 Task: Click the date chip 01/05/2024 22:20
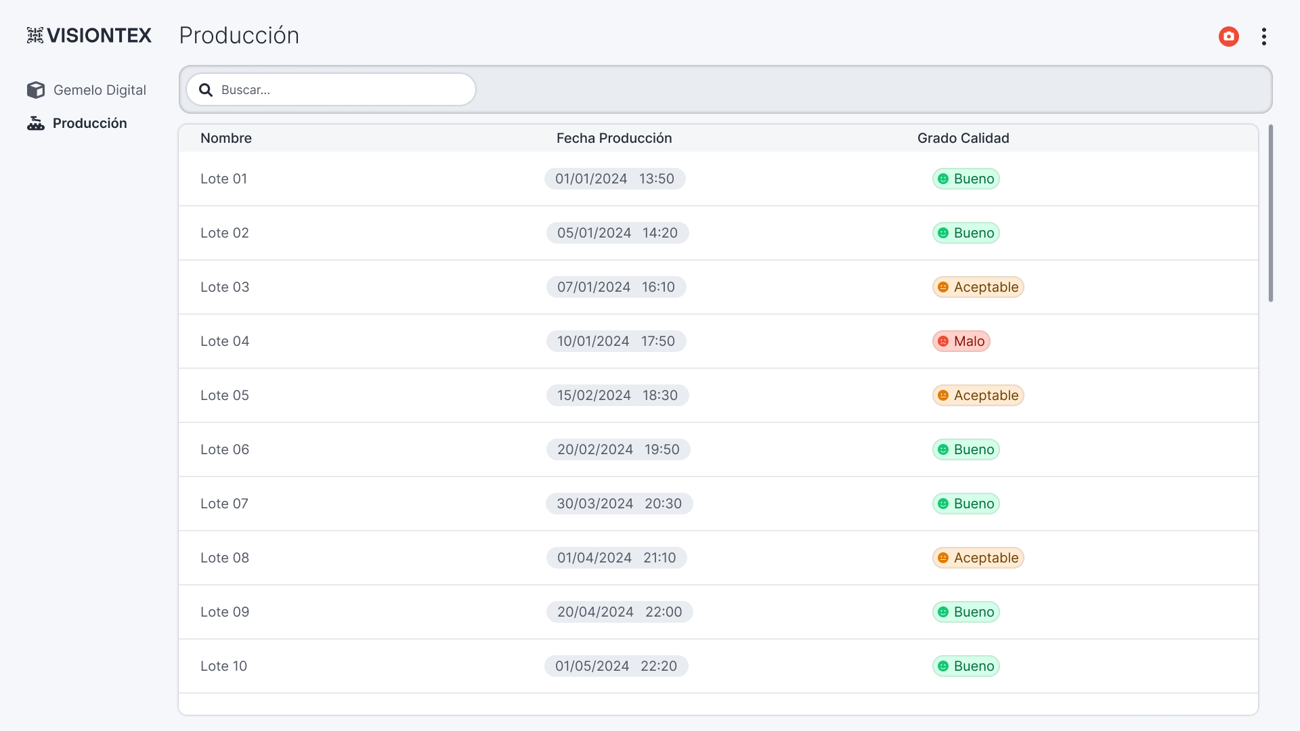(616, 666)
